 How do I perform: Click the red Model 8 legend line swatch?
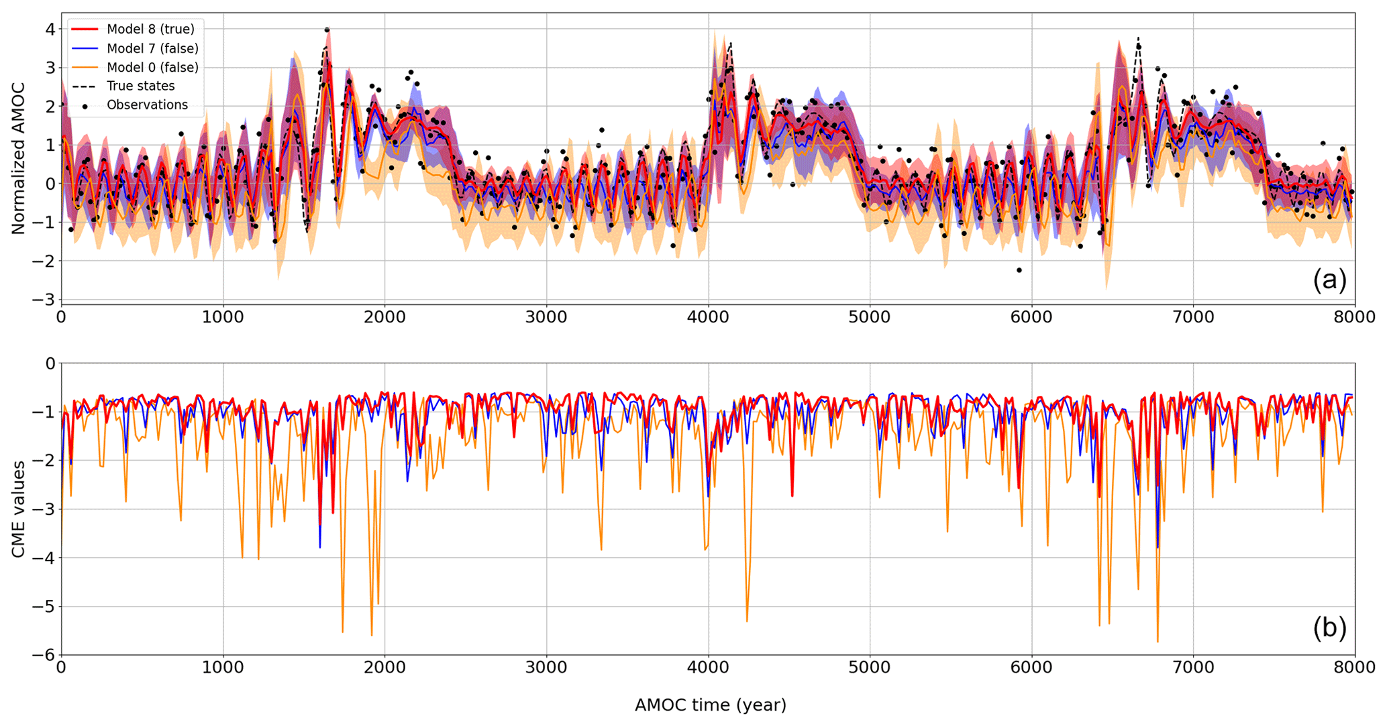tap(85, 29)
